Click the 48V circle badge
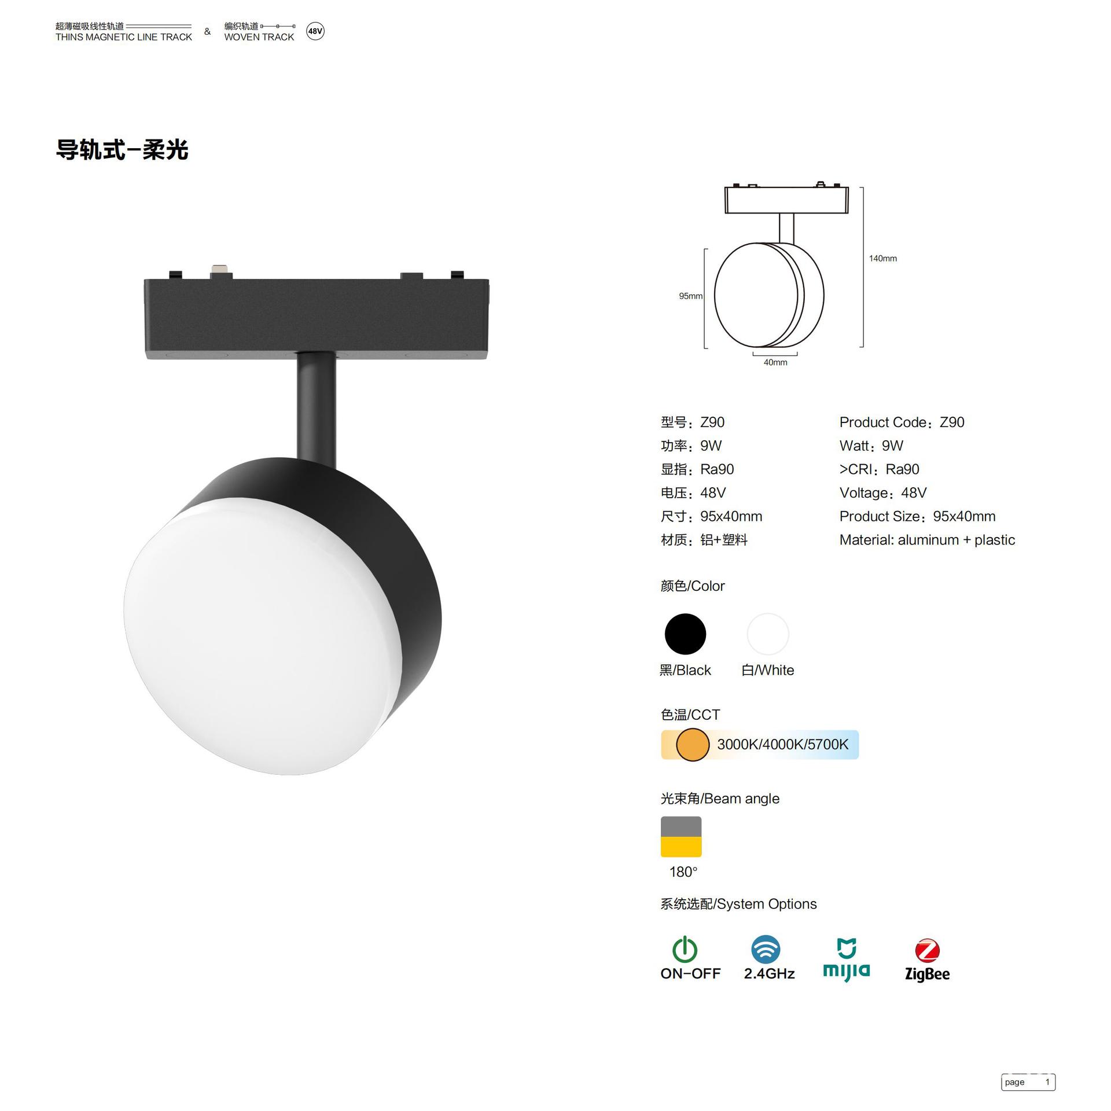 click(315, 31)
